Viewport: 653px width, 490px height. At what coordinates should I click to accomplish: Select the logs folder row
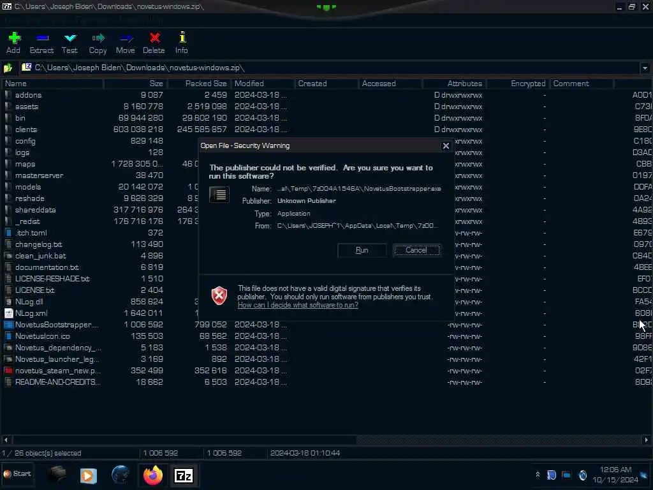[22, 152]
